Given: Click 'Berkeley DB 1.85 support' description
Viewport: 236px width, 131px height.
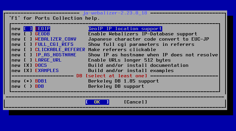Looking at the screenshot, I should pyautogui.click(x=124, y=81).
